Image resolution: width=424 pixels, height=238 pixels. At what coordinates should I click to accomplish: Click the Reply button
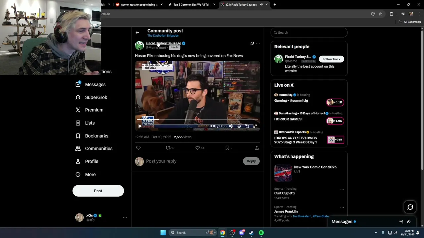pos(251,161)
